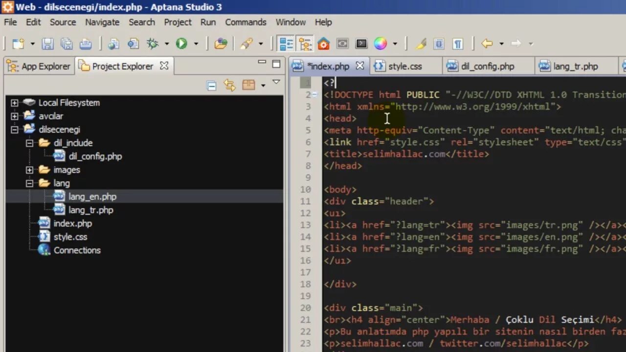Close the Project Explorer view tab

click(x=164, y=66)
